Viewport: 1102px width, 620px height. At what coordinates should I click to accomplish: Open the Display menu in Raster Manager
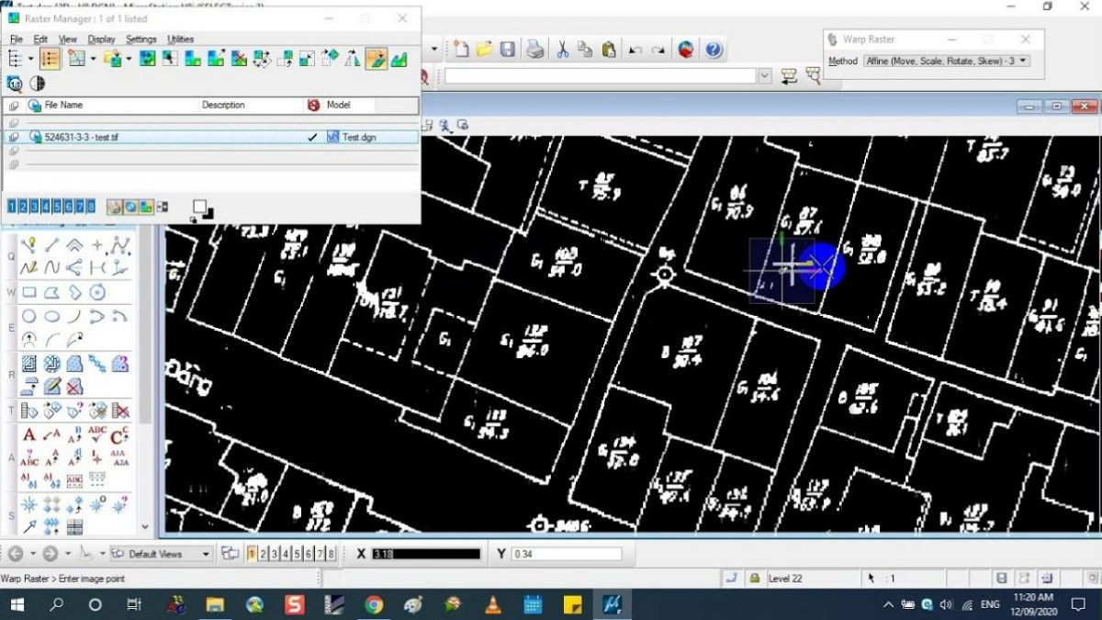click(102, 39)
